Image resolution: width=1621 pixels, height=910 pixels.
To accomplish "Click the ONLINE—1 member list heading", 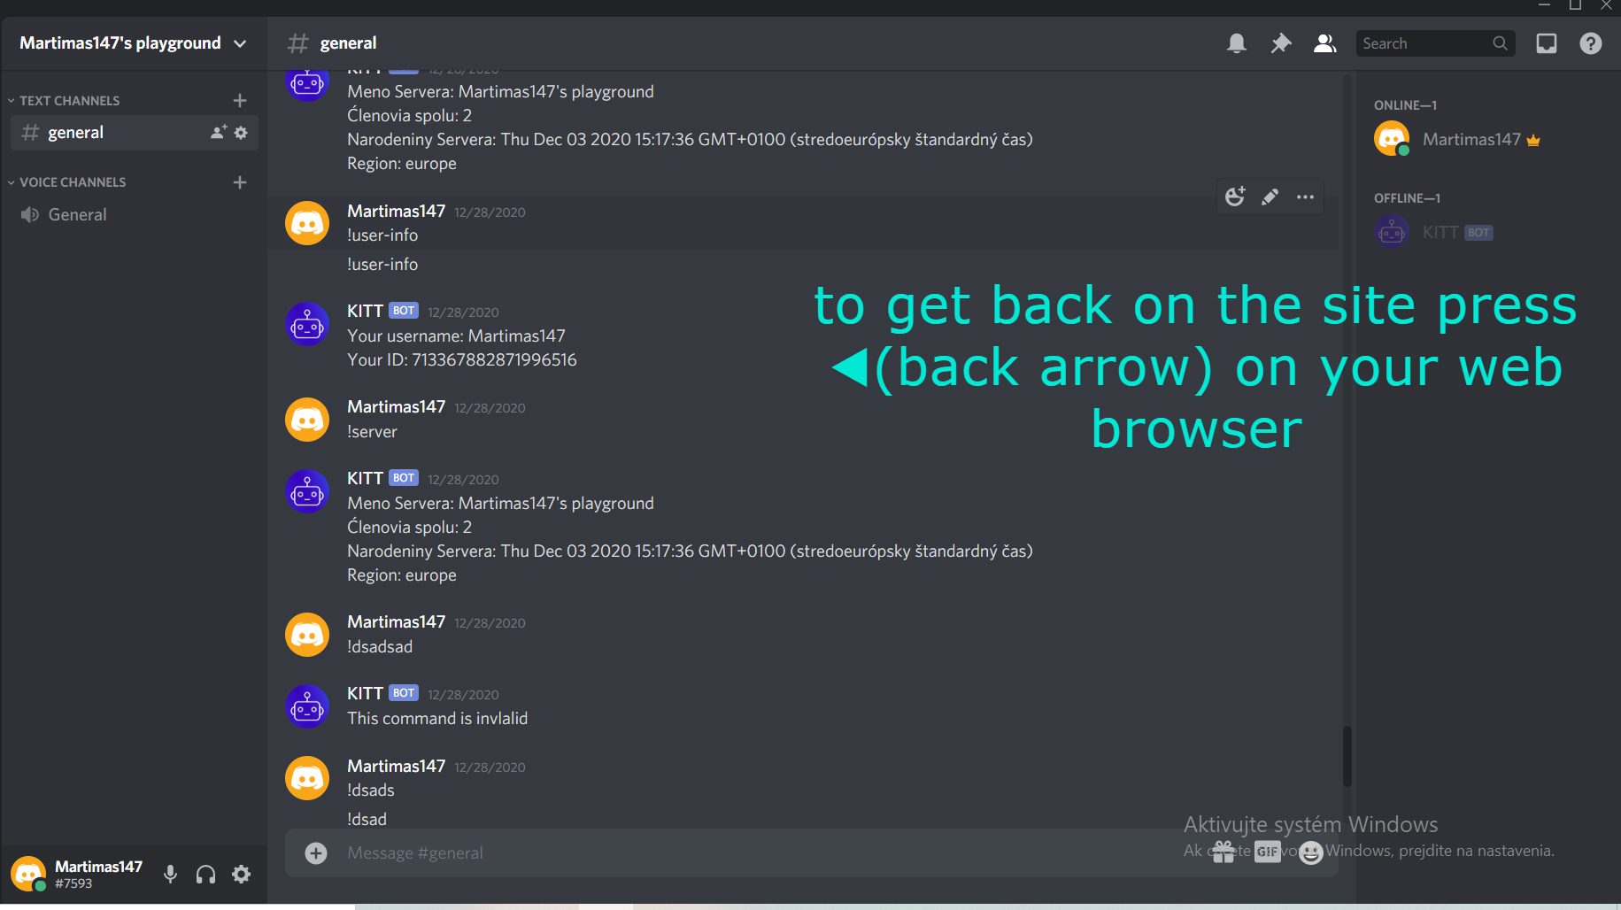I will click(x=1405, y=105).
